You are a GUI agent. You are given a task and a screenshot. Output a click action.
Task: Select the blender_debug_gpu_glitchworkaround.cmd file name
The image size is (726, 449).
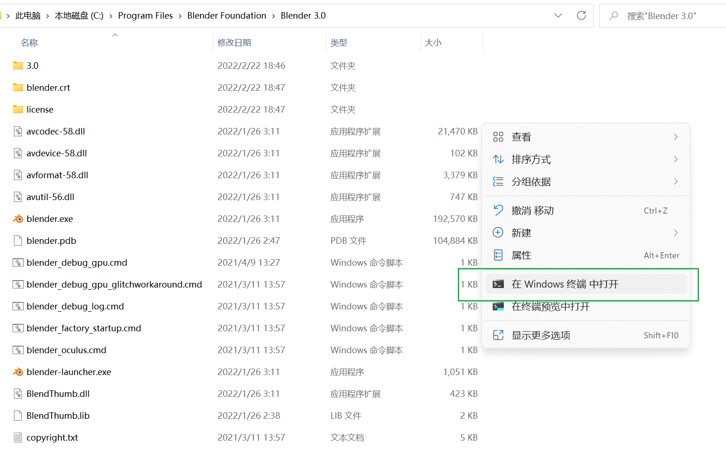114,284
